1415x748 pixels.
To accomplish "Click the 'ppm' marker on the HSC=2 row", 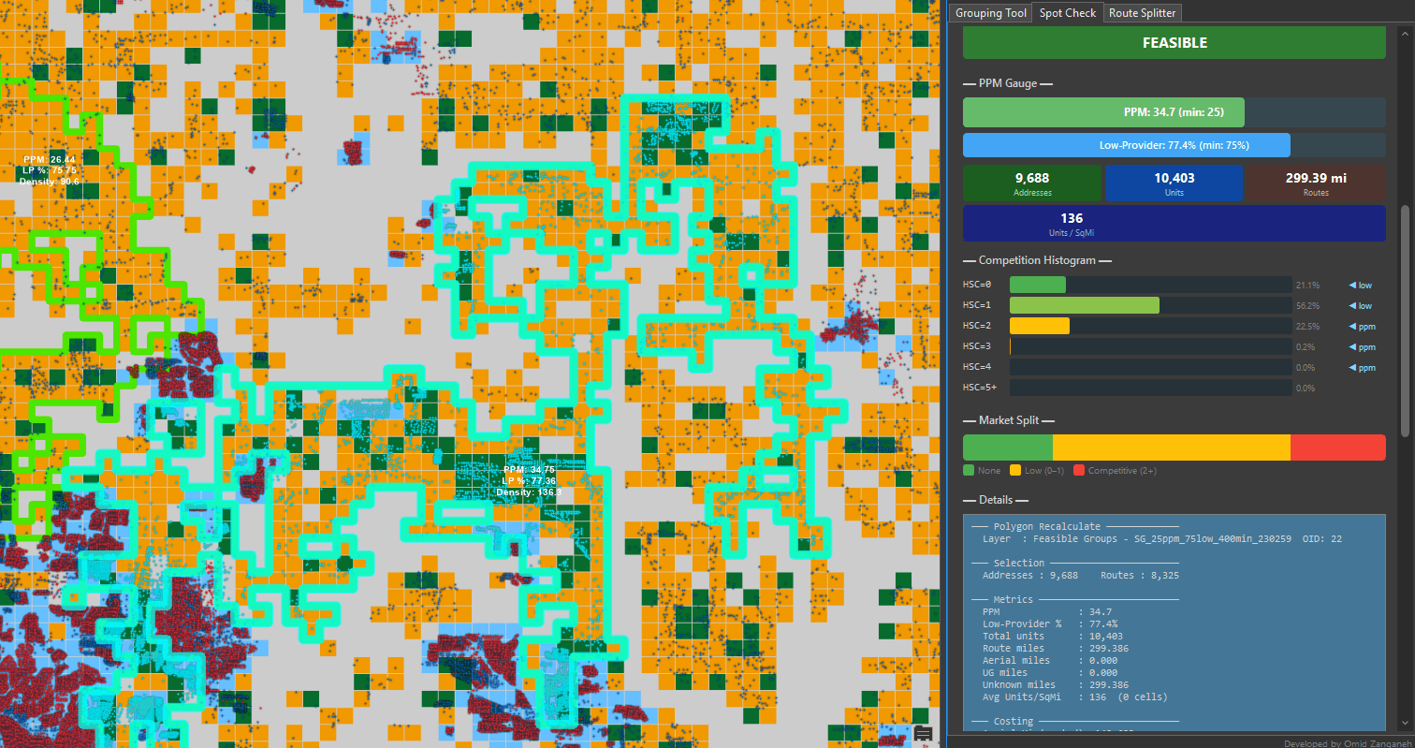I will [1362, 326].
